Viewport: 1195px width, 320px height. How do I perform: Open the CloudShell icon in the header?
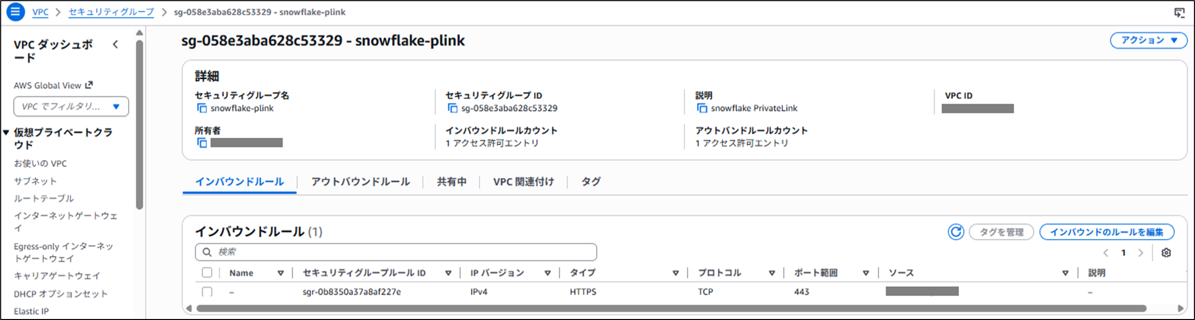pos(1180,12)
